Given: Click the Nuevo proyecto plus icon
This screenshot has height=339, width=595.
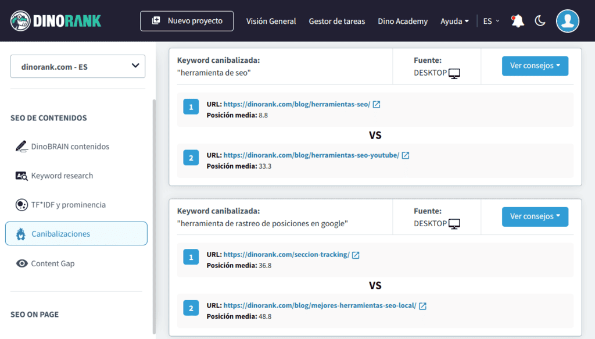Looking at the screenshot, I should pos(156,20).
